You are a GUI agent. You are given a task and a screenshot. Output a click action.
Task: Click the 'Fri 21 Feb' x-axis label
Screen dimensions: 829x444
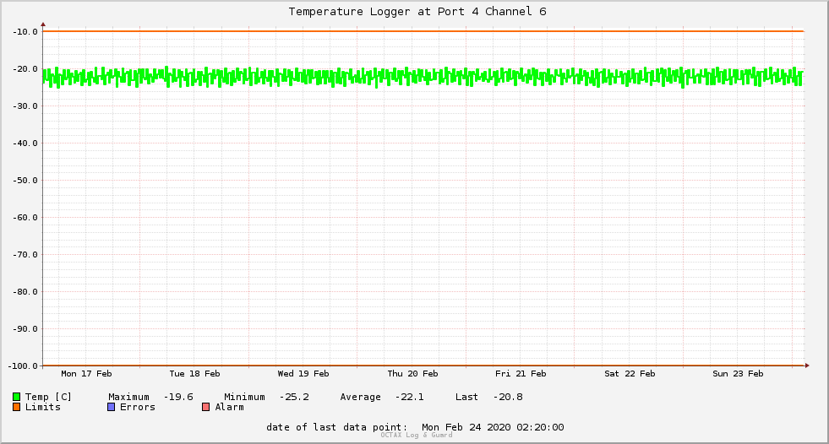pos(521,374)
